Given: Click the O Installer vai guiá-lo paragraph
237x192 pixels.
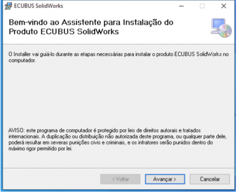Looking at the screenshot, I should click(118, 57).
